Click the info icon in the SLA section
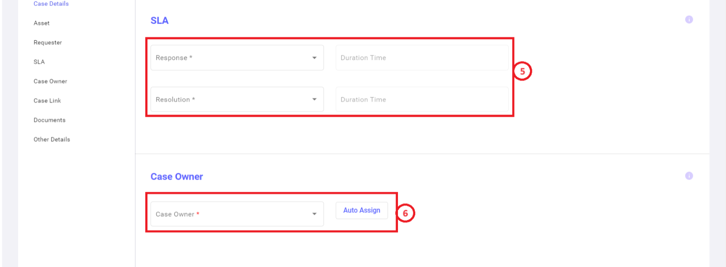Viewport: 726px width, 267px height. [x=689, y=19]
